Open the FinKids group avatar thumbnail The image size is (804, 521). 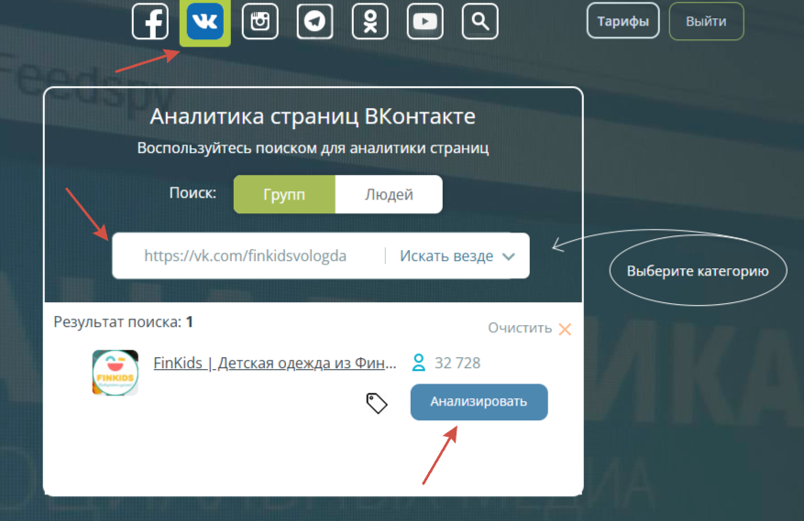click(116, 373)
